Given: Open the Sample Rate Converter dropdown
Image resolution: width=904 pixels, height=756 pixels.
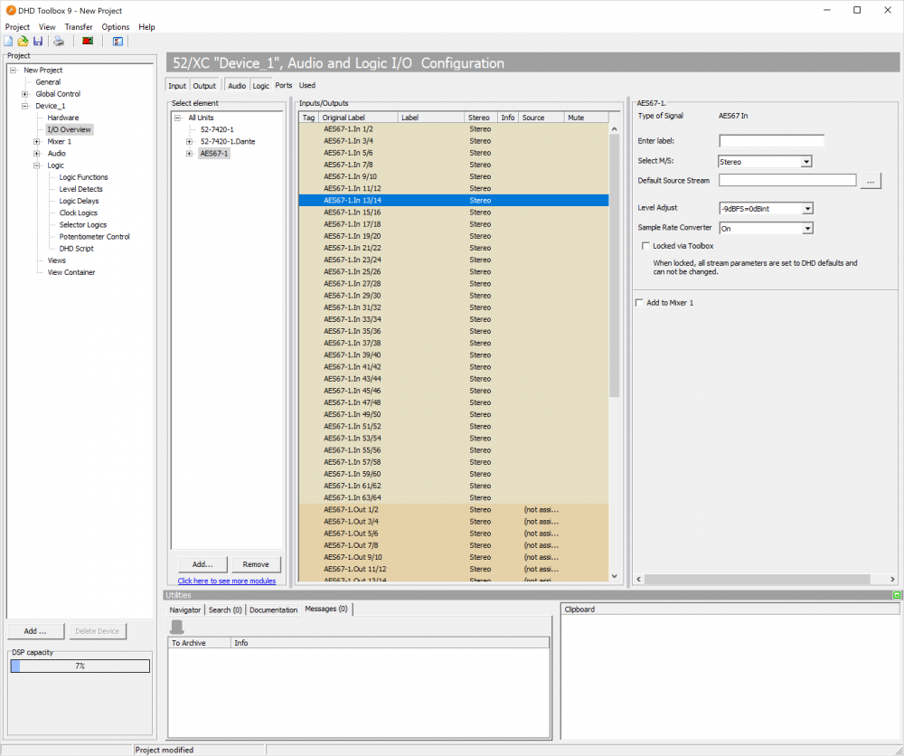Looking at the screenshot, I should point(807,229).
